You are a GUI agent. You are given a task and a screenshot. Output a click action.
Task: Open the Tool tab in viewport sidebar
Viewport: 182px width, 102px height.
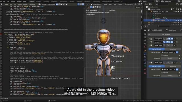[x=142, y=17]
